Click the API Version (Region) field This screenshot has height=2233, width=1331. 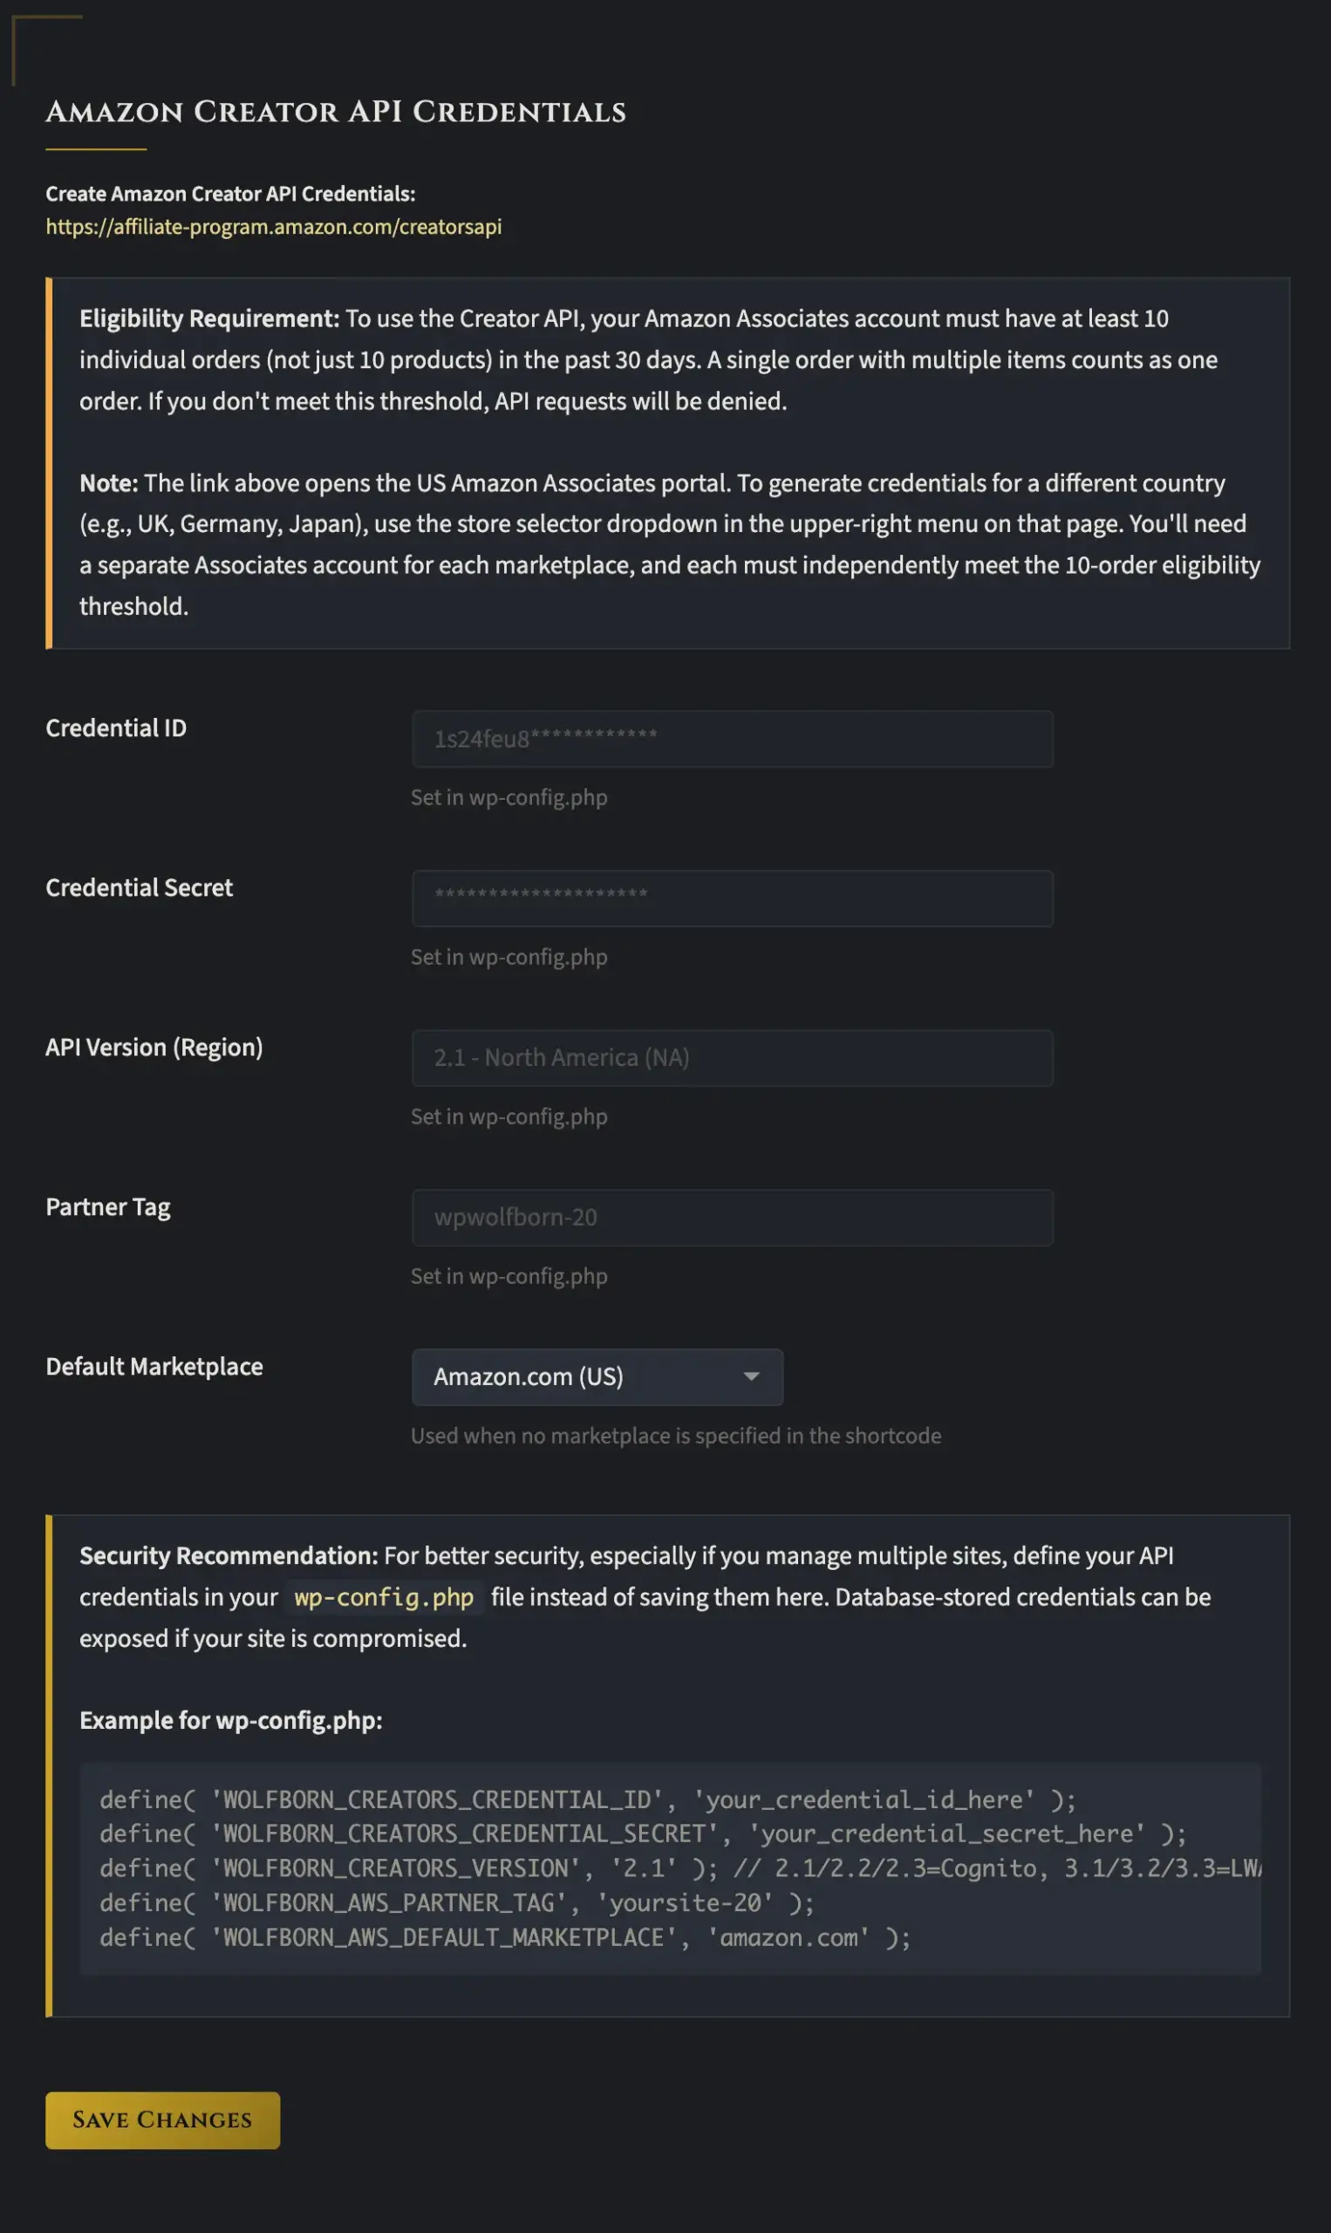[732, 1058]
